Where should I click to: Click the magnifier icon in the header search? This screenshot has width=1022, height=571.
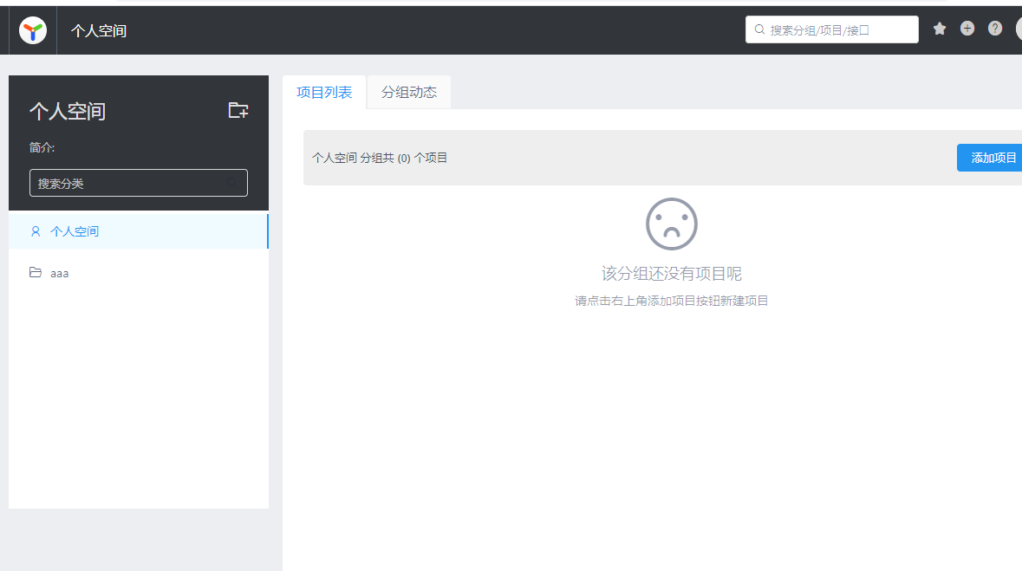coord(760,29)
